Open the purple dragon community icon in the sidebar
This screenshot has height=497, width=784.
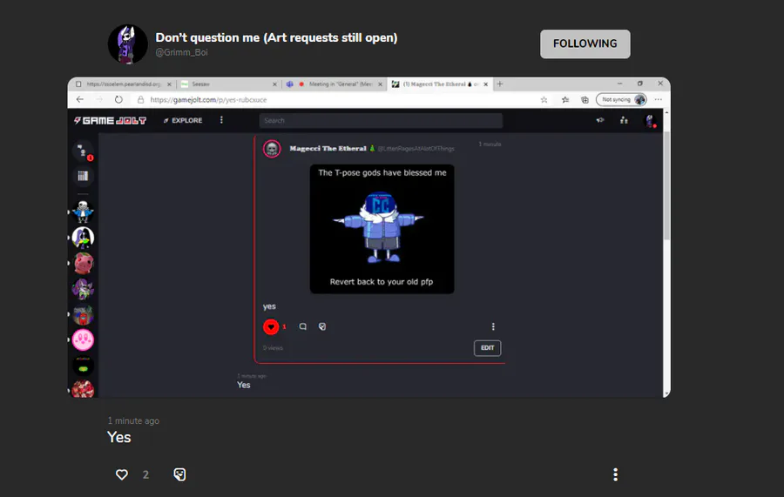click(83, 289)
